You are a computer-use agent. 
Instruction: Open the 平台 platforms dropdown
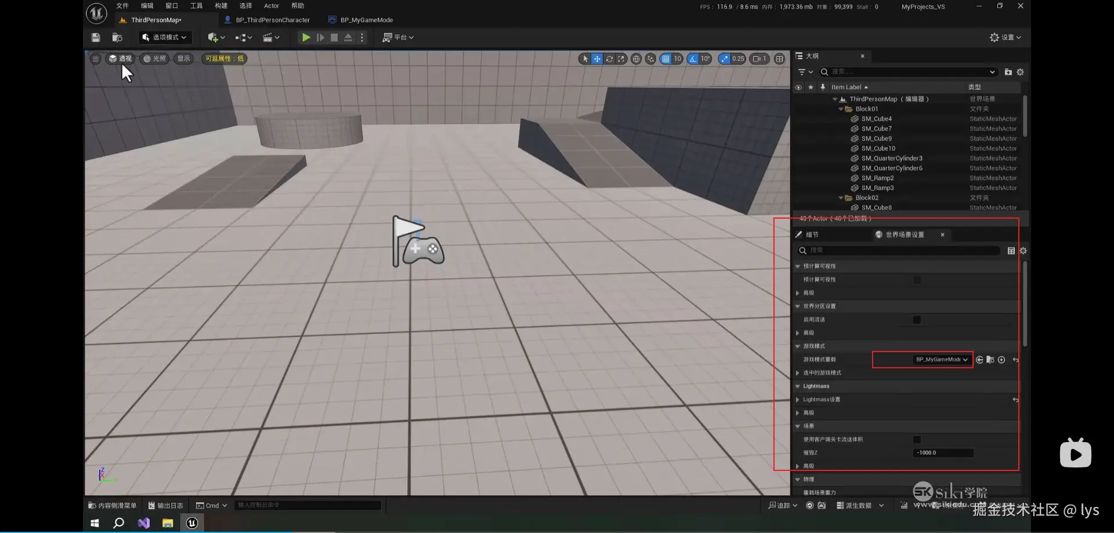[x=398, y=38]
